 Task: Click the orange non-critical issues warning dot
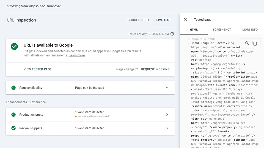click(x=76, y=116)
